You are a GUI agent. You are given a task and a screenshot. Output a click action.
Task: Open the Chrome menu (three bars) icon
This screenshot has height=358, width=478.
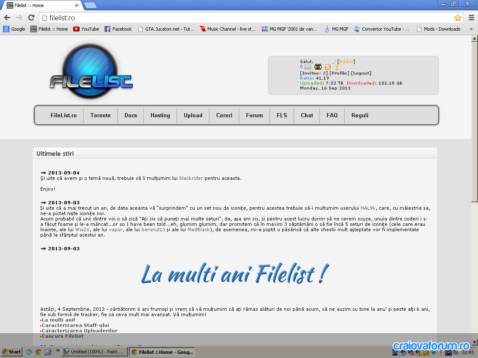(x=471, y=18)
